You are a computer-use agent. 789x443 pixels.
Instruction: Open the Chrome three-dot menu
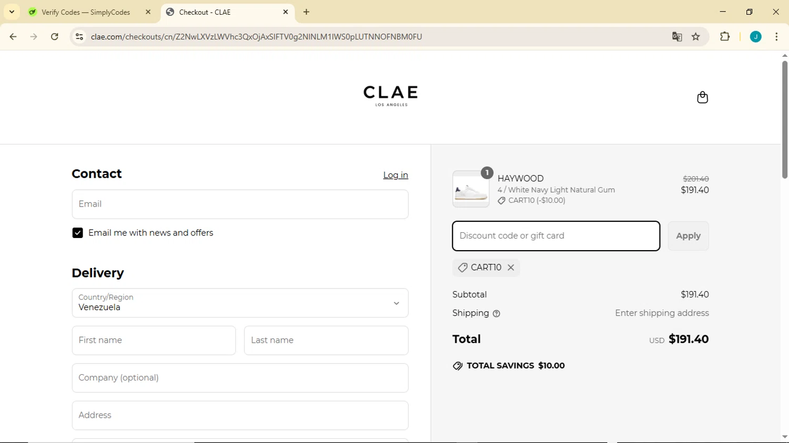click(776, 37)
